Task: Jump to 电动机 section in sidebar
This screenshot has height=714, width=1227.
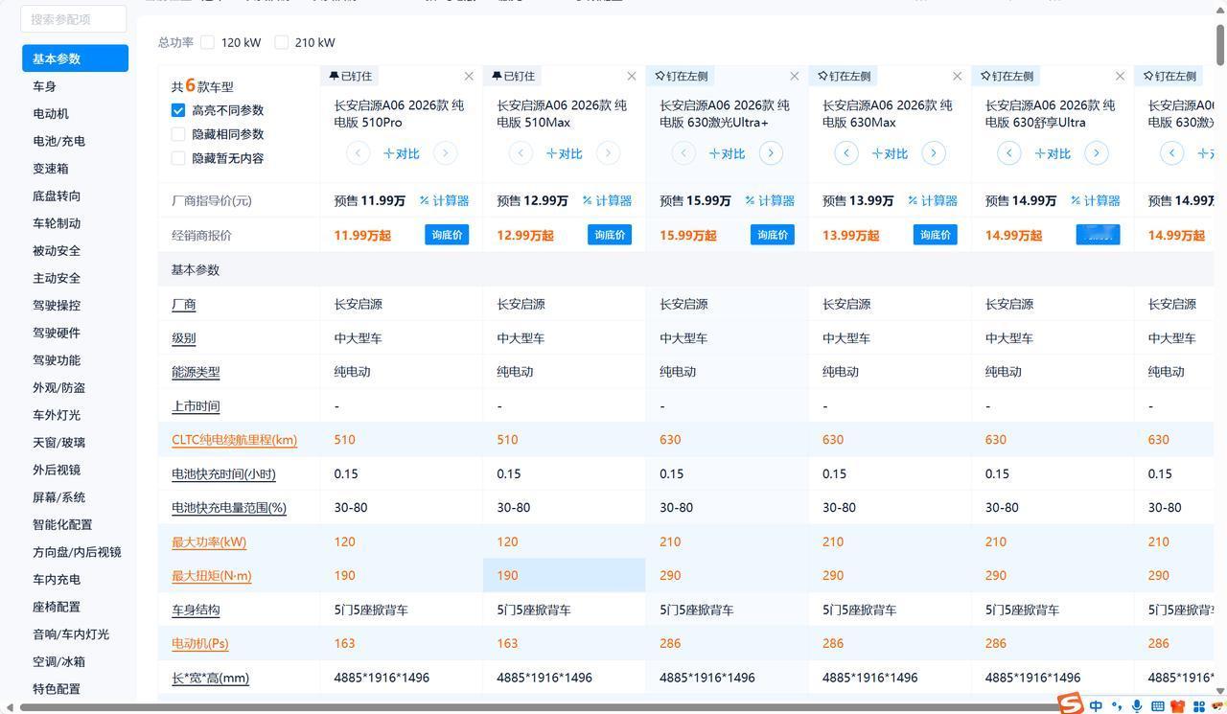Action: pyautogui.click(x=51, y=113)
